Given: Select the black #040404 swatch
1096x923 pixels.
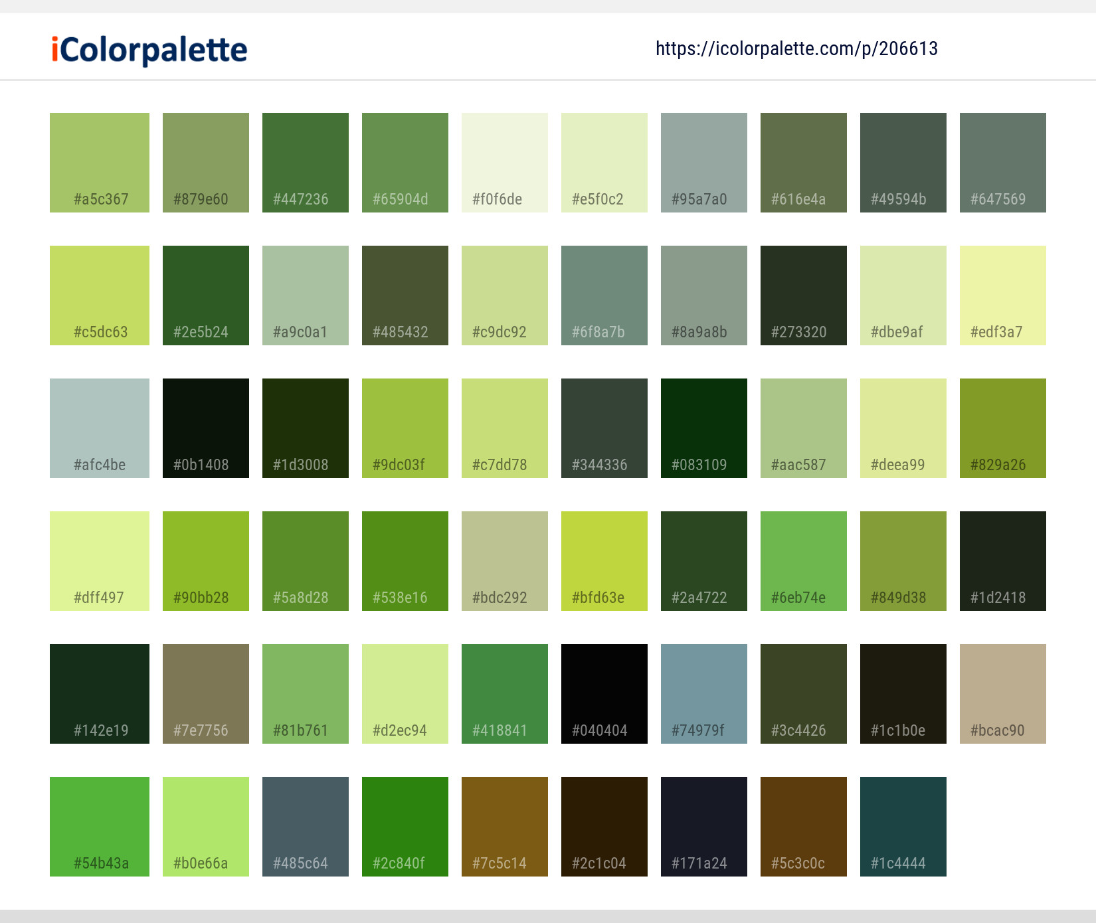Looking at the screenshot, I should (604, 694).
